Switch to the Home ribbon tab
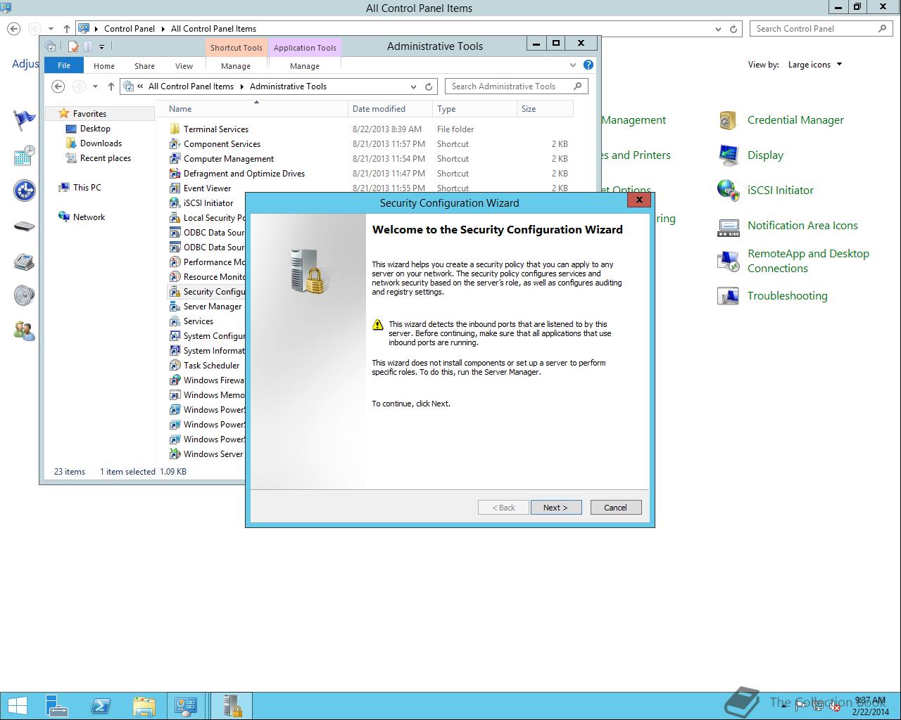 (x=104, y=65)
